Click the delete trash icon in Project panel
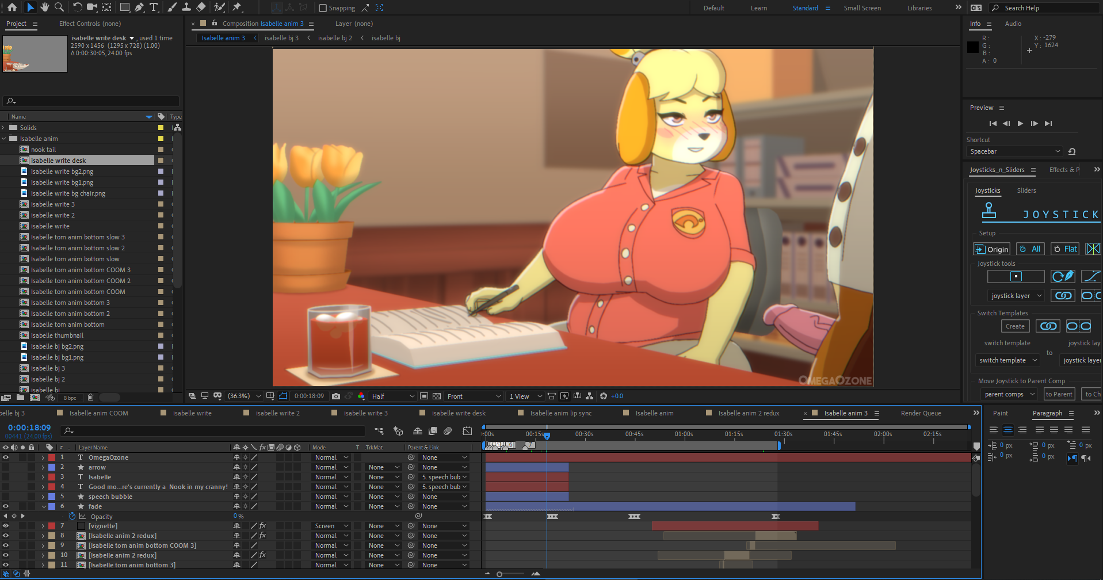 click(x=90, y=397)
